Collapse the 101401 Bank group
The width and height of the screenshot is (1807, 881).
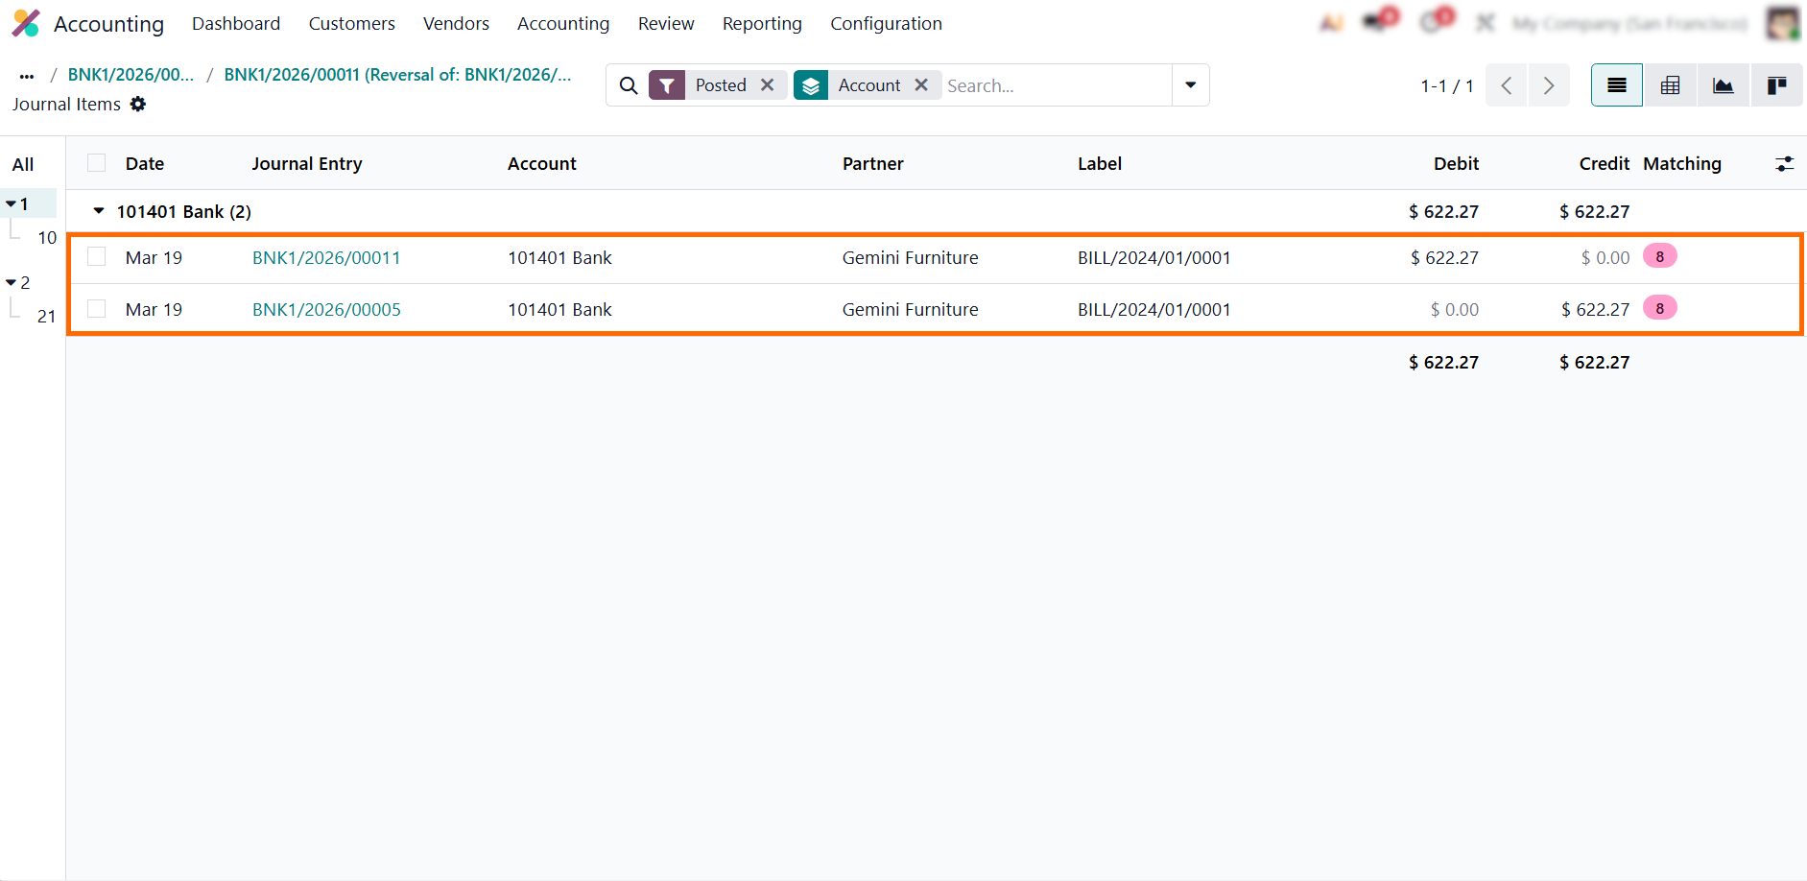click(x=99, y=211)
